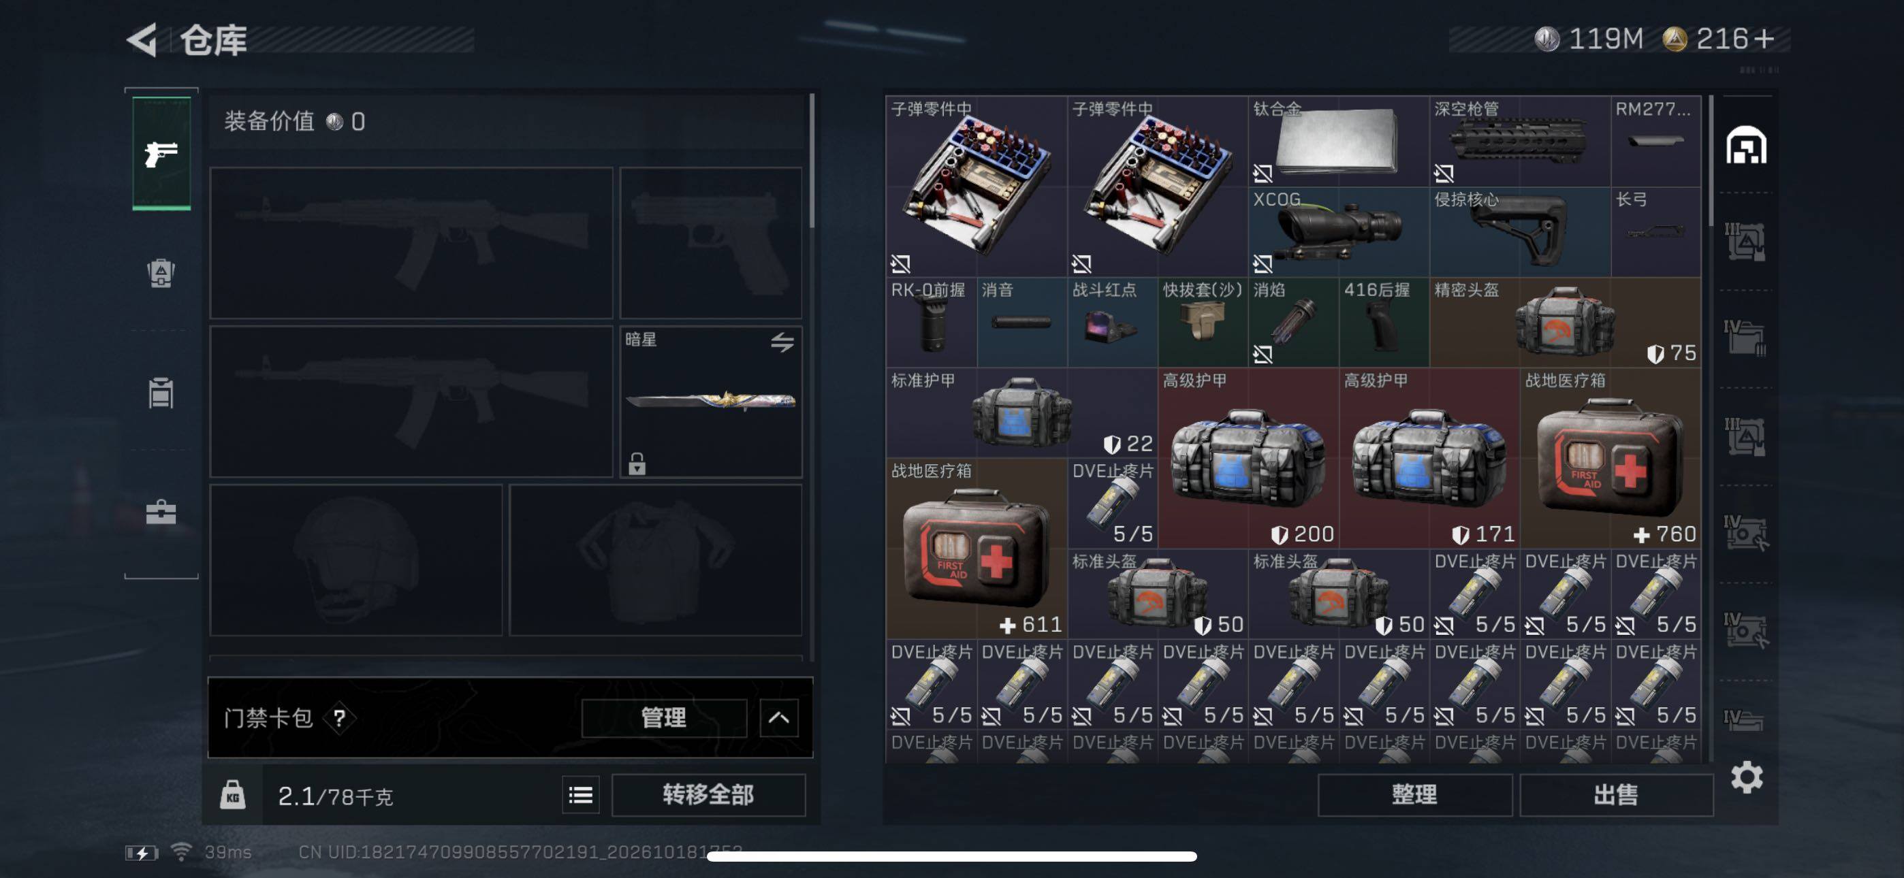Open the chest rig tab in left sidebar
Viewport: 1904px width, 878px height.
click(x=161, y=393)
